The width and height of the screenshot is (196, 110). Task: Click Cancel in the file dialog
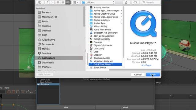138,75
